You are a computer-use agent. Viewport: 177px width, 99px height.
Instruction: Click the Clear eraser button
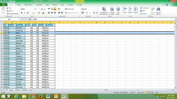[x=144, y=14]
